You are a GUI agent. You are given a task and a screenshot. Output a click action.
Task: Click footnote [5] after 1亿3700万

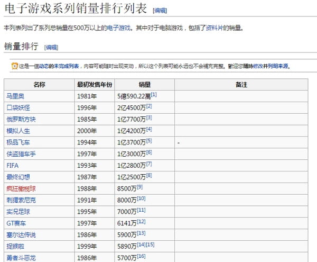[x=149, y=141]
